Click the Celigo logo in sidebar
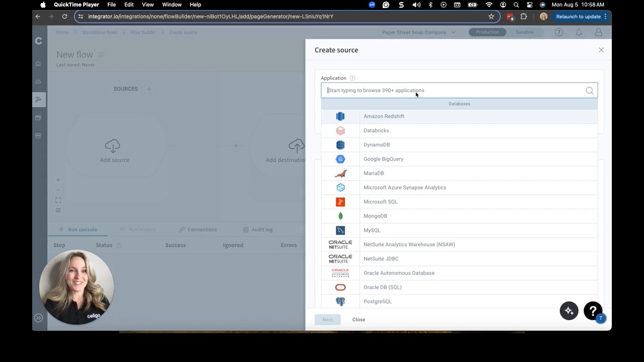Image resolution: width=644 pixels, height=362 pixels. pos(39,41)
